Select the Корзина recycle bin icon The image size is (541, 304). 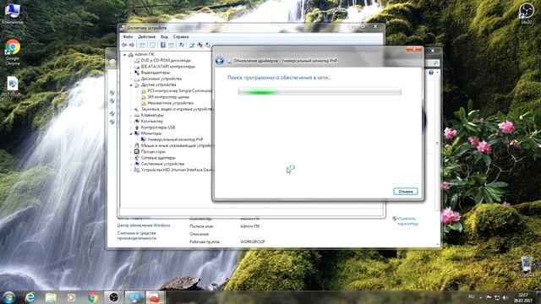click(x=527, y=267)
